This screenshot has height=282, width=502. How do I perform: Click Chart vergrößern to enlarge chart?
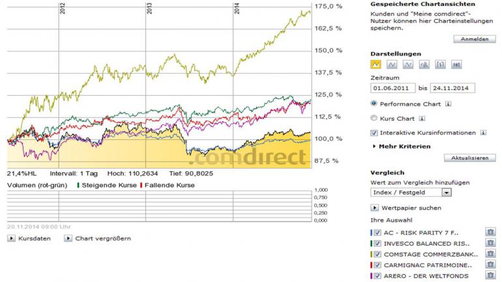click(x=98, y=238)
